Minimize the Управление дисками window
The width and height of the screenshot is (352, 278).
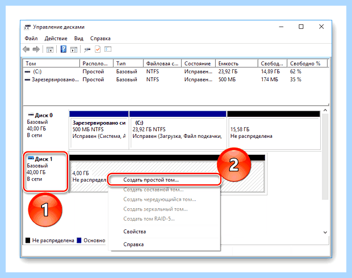coord(281,27)
